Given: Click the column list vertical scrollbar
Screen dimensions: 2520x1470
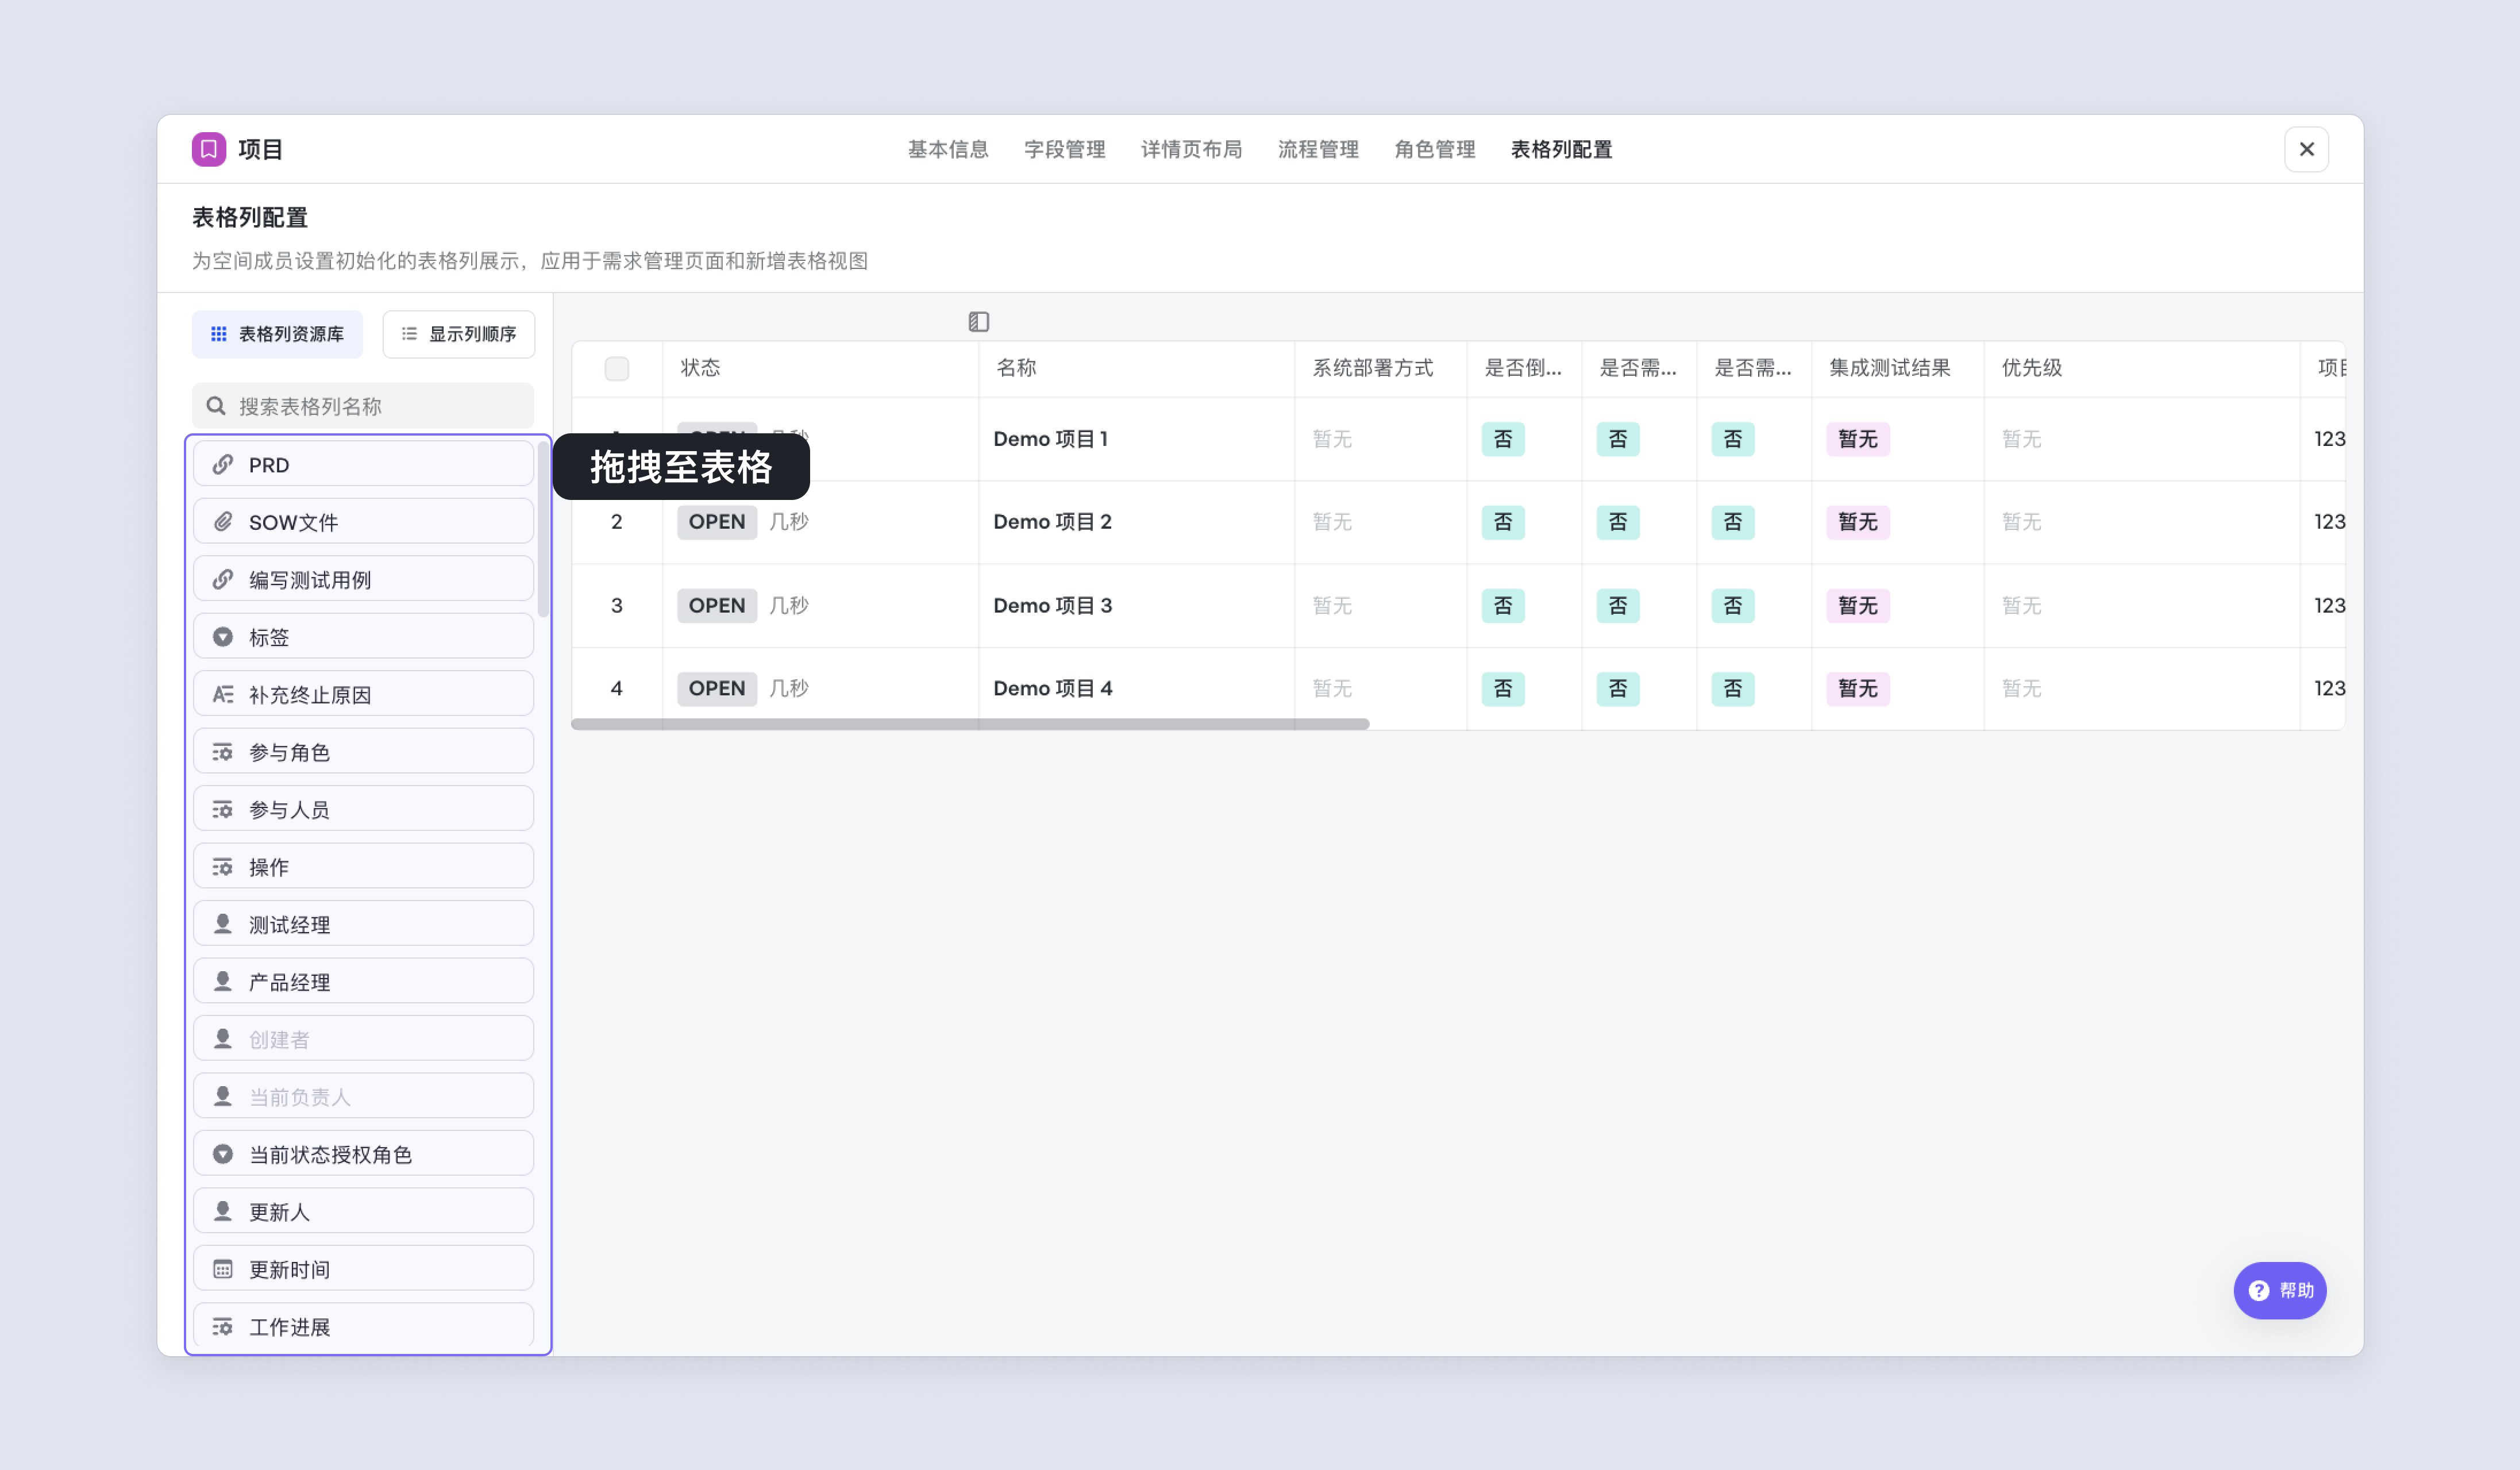Looking at the screenshot, I should point(543,529).
